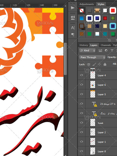Toggle visibility of '21 تا 27 تیرماه' text layer
The height and width of the screenshot is (156, 117).
tap(82, 103)
